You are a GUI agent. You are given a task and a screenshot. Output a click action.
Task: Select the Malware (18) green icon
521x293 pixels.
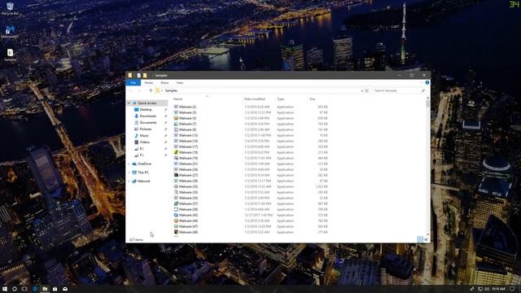click(x=176, y=152)
